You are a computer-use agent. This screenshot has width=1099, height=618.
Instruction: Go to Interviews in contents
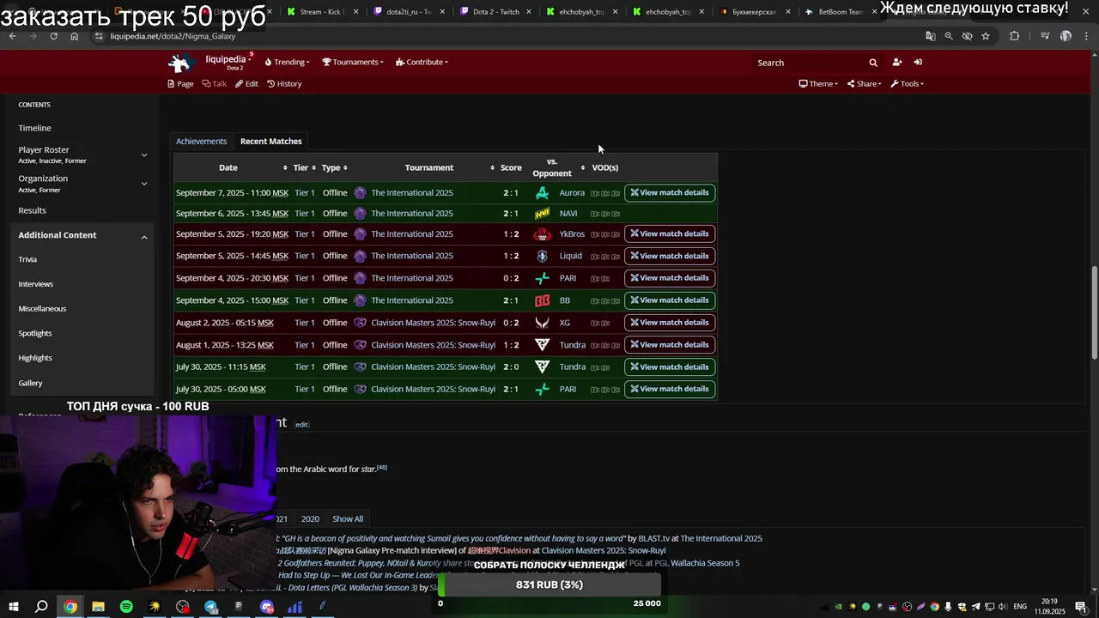pyautogui.click(x=36, y=284)
